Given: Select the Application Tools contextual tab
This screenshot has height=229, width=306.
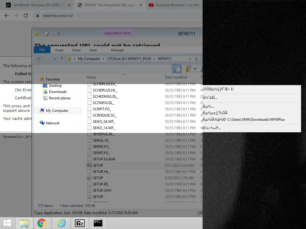Looking at the screenshot, I should click(x=117, y=33).
